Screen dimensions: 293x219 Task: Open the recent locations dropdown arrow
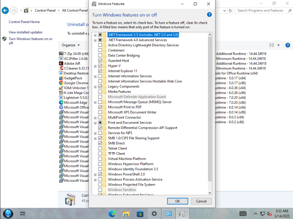[x=21, y=10]
